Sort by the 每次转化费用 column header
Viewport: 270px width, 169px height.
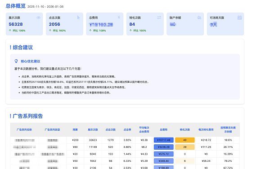pos(206,129)
